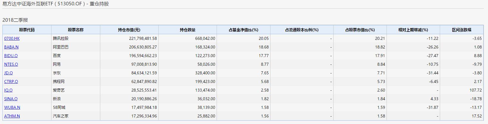
Task: Open the 0700.HK stock code link
Action: click(x=12, y=38)
